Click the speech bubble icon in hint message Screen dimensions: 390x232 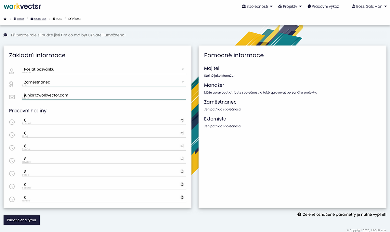click(6, 35)
